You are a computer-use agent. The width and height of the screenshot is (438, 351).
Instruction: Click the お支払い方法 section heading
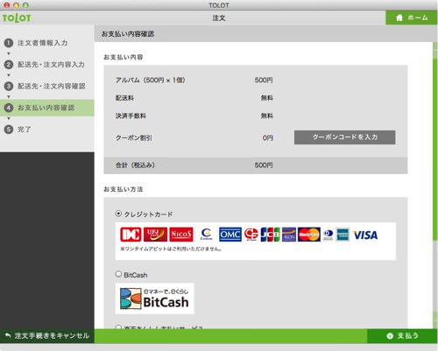(x=124, y=189)
